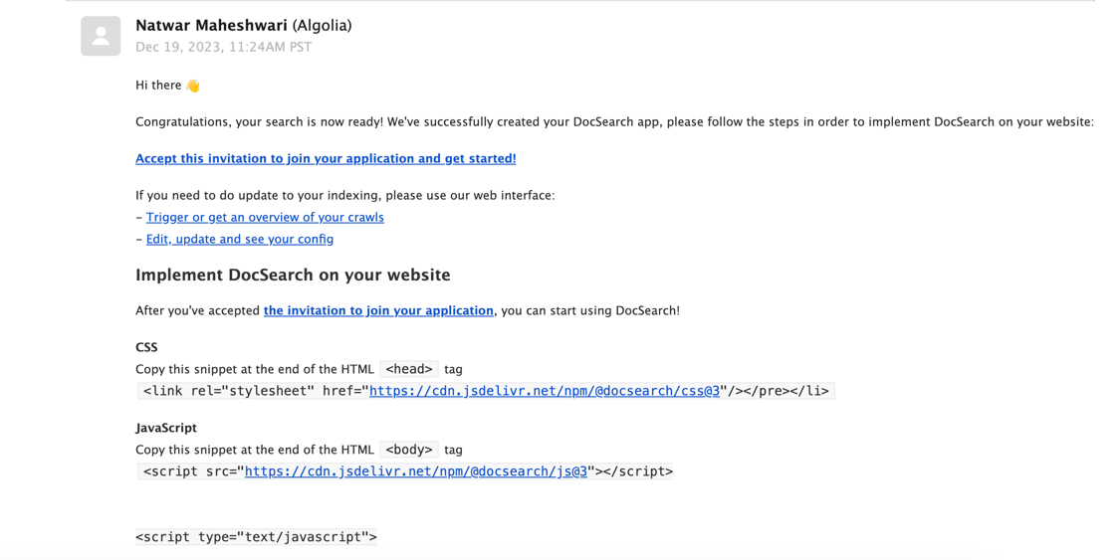Screen dimensions: 1120x560
Task: Click the Implement DocSearch on your website heading
Action: 293,275
